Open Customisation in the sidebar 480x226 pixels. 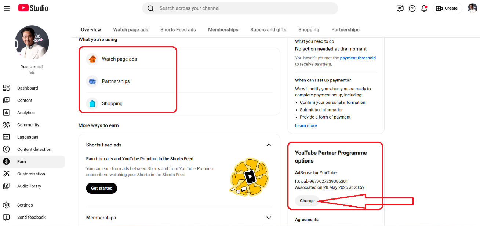pos(32,174)
